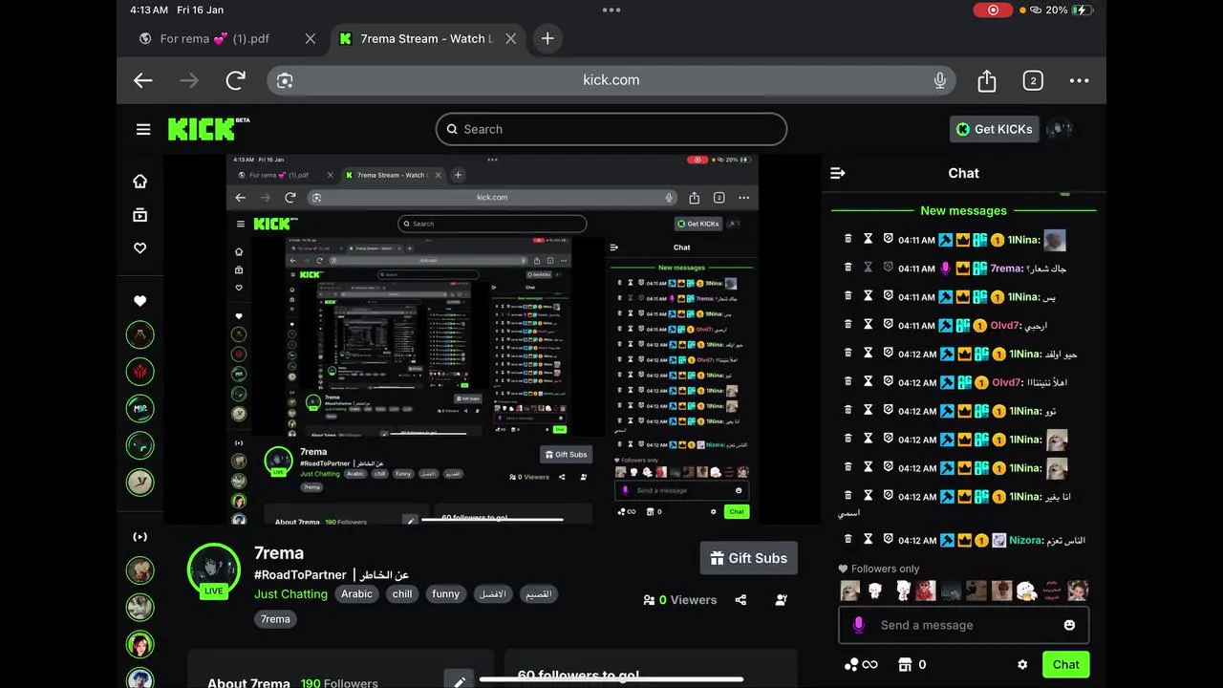Click the purple microphone icon in message box
The height and width of the screenshot is (688, 1223).
coord(859,625)
